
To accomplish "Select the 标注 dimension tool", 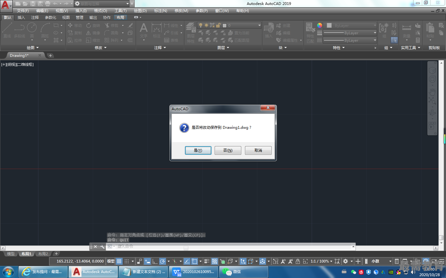I will tap(157, 31).
